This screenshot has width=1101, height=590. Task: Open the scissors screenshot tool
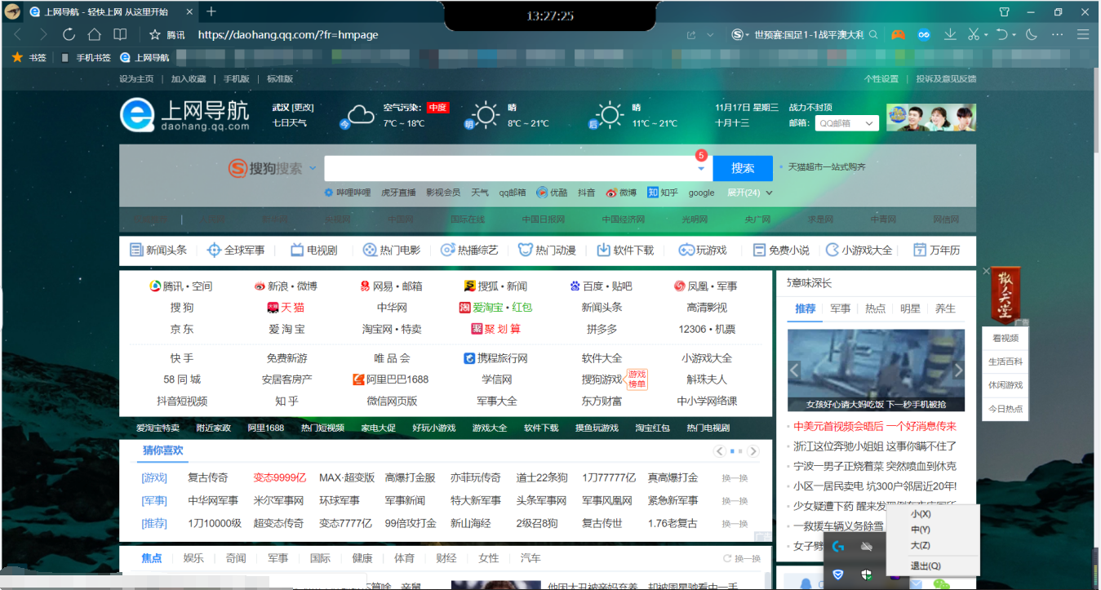click(973, 34)
